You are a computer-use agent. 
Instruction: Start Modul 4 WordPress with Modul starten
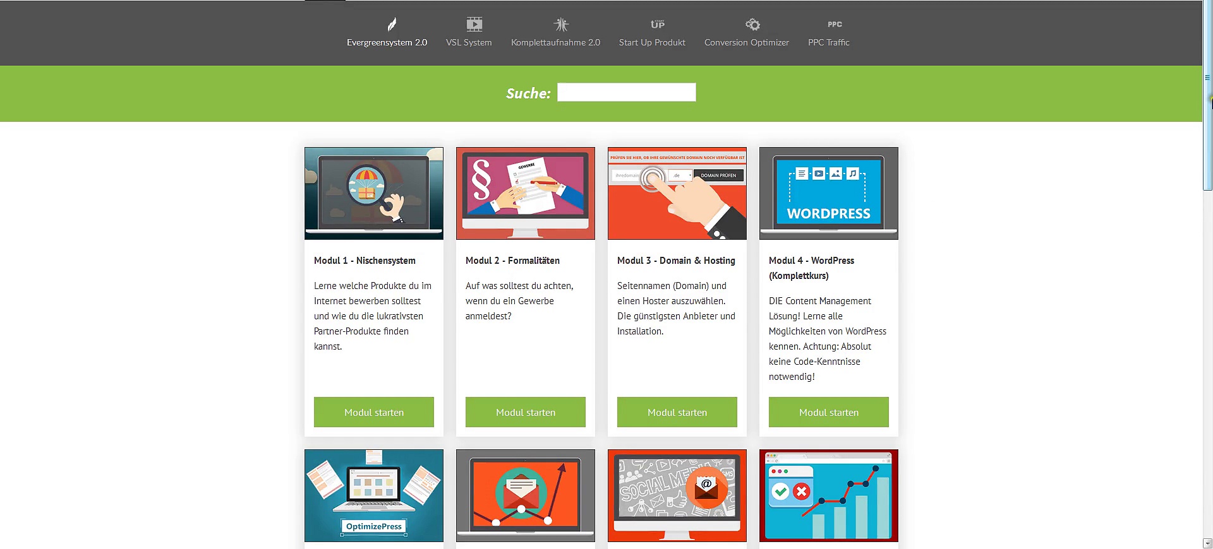coord(829,412)
